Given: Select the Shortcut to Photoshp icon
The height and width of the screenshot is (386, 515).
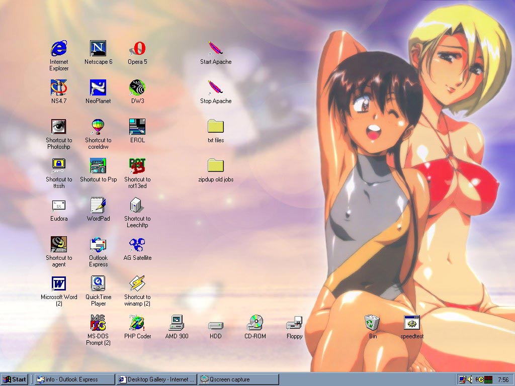Looking at the screenshot, I should click(59, 127).
